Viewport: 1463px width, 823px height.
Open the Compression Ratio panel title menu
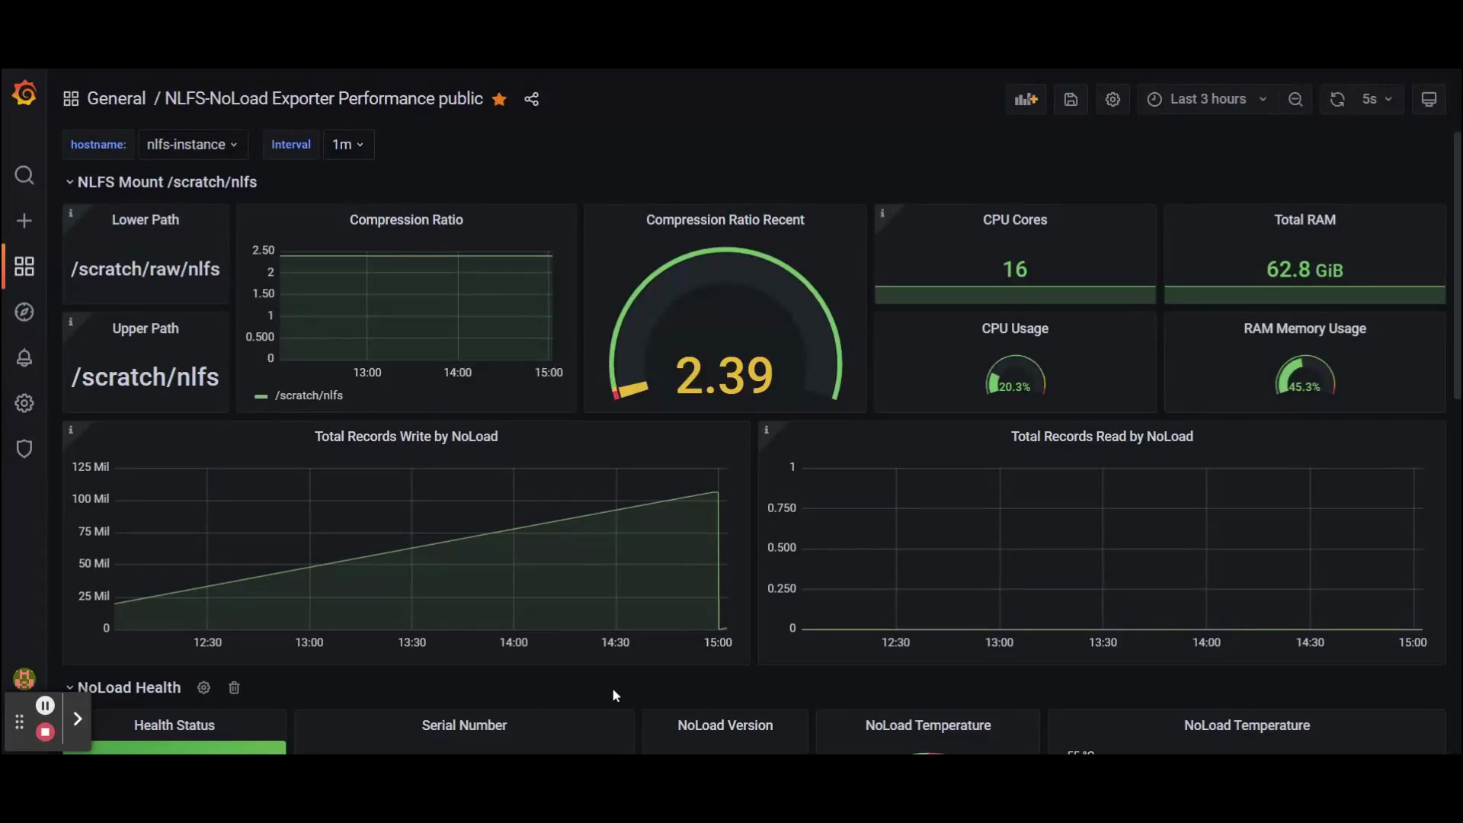[406, 219]
